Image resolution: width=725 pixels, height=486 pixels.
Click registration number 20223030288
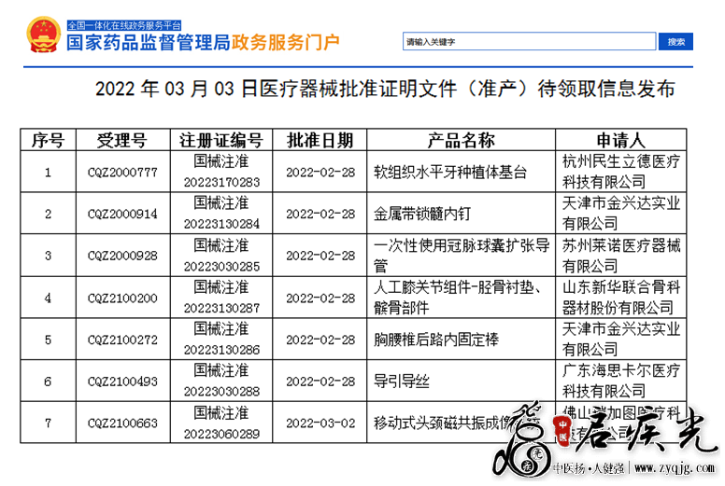point(221,392)
